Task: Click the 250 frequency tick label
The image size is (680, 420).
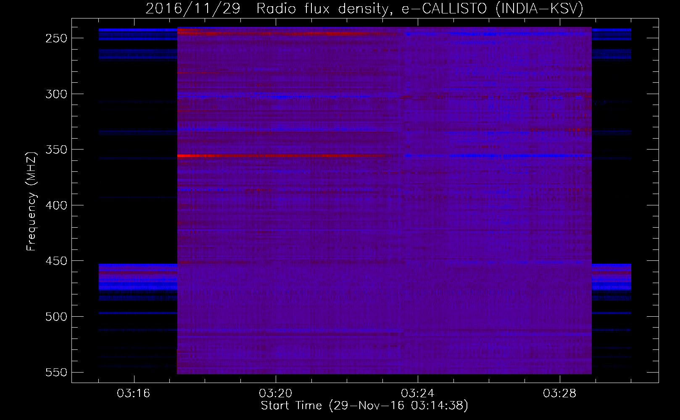Action: [x=56, y=38]
